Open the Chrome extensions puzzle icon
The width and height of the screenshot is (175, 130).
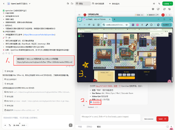(151, 25)
